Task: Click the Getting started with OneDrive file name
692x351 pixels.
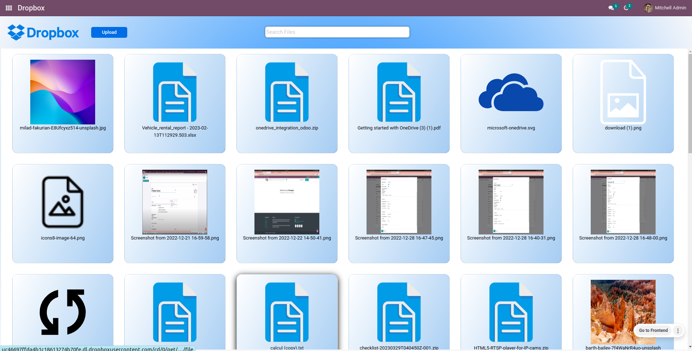Action: (x=399, y=128)
